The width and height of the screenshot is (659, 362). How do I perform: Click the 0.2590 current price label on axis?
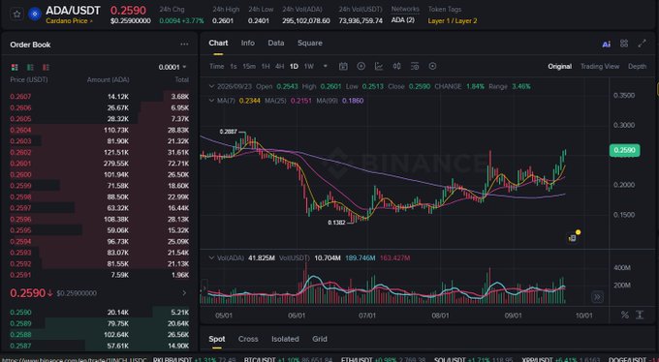coord(624,150)
